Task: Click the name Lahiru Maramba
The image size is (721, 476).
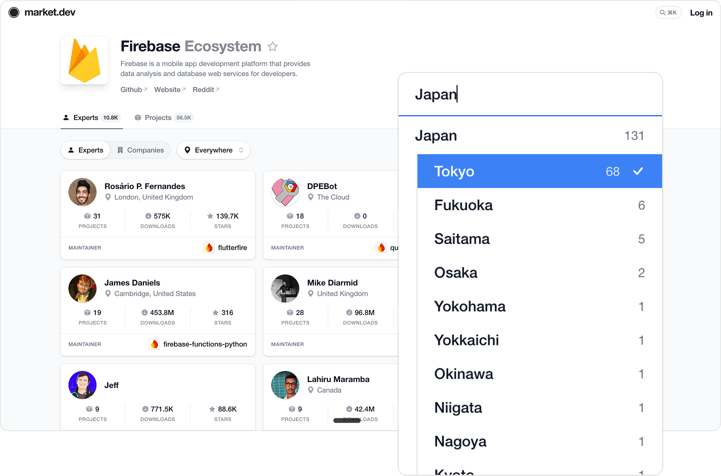Action: point(338,379)
